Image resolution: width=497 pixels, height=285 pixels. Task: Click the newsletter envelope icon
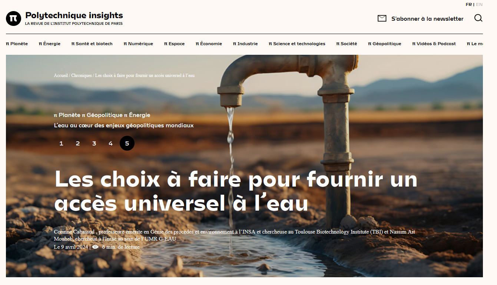click(382, 19)
